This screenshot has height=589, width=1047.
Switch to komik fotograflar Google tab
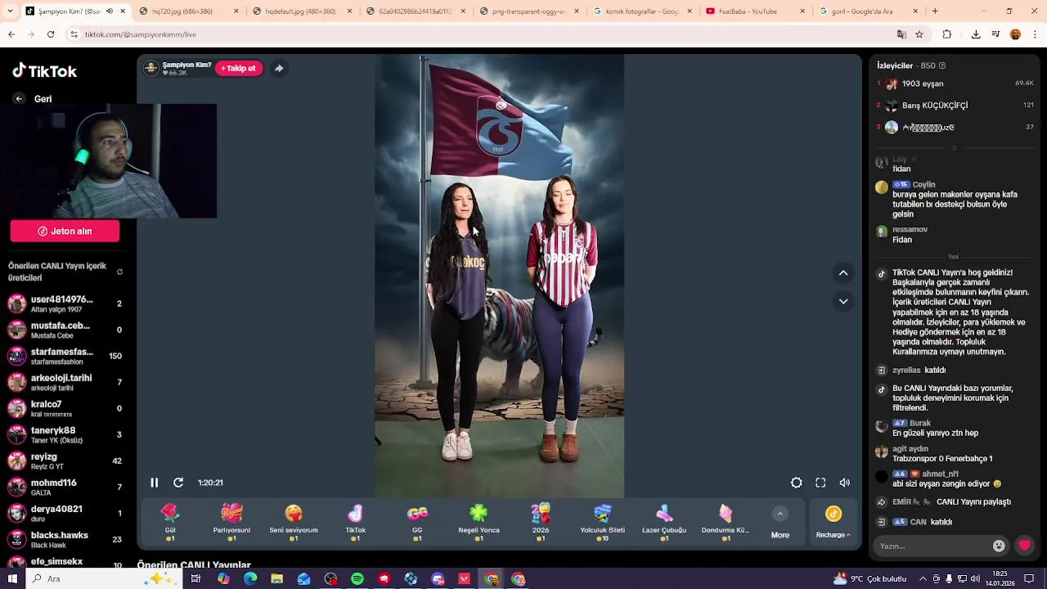(642, 11)
